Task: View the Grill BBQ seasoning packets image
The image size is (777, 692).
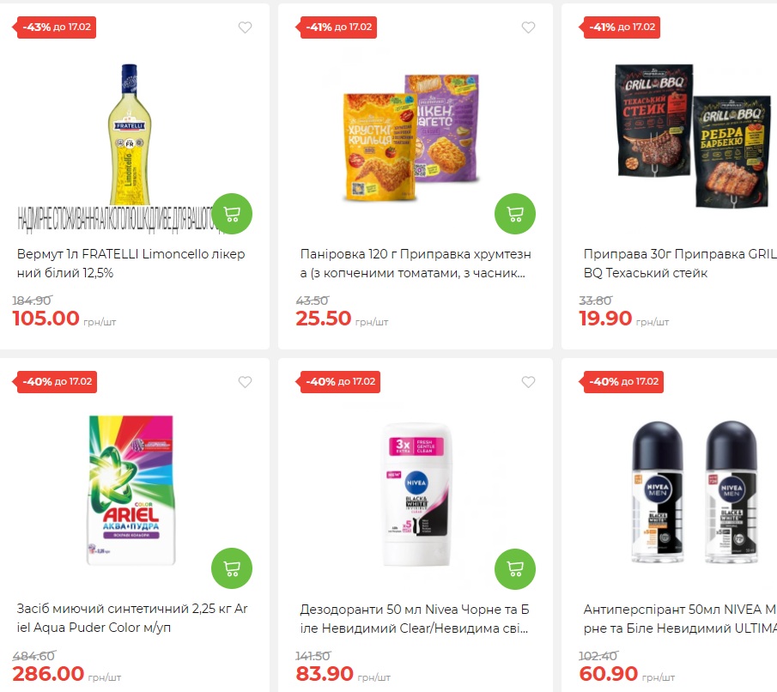Action: [x=693, y=136]
